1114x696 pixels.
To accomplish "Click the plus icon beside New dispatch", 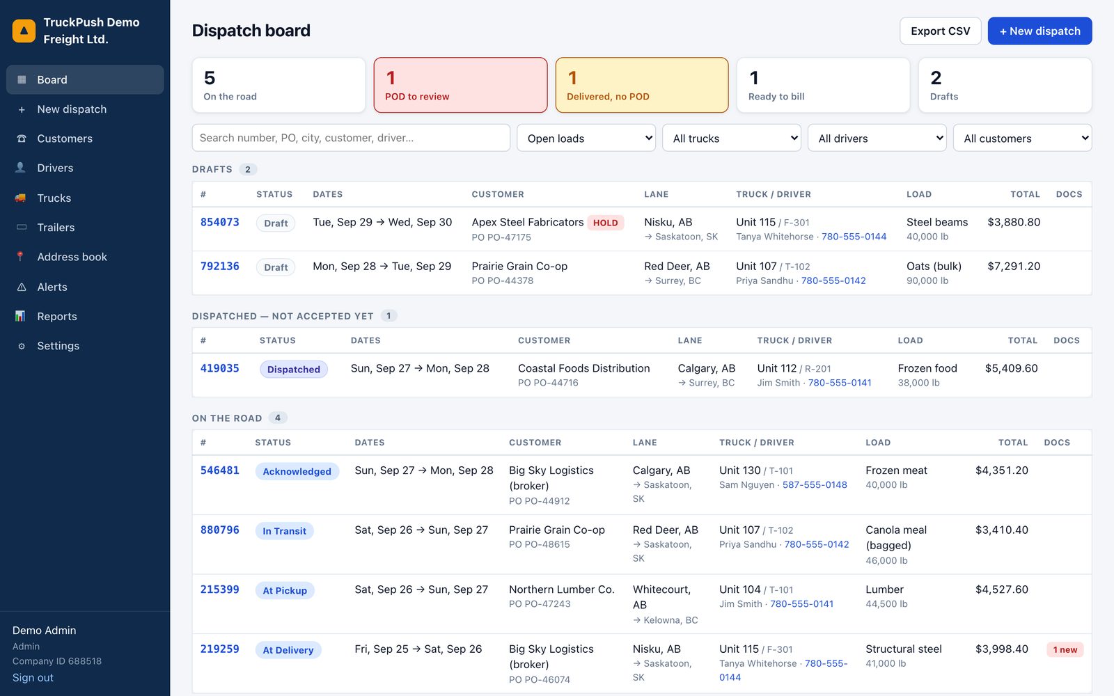I will tap(22, 109).
